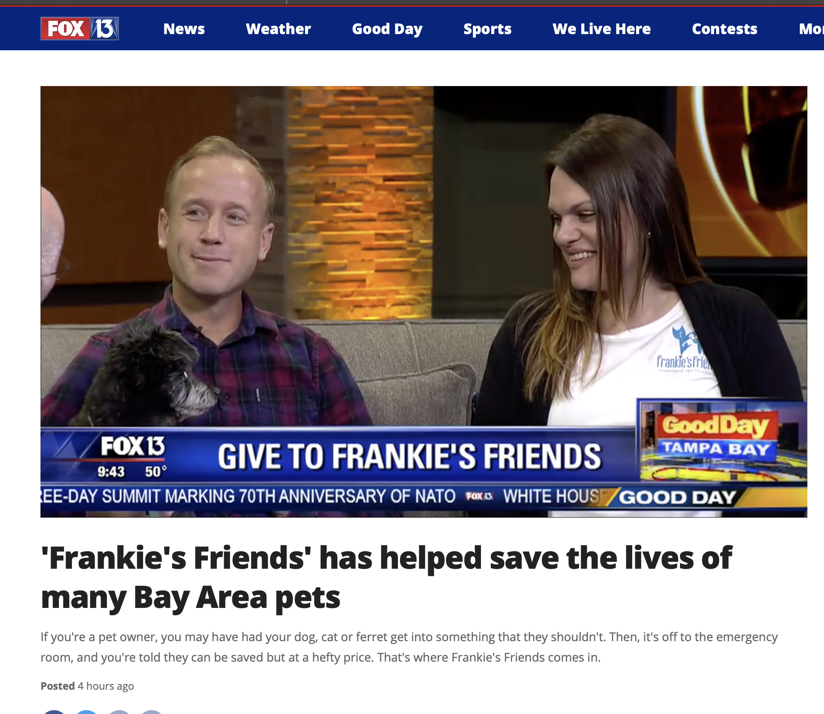Click the scrolling NATO summit news ticker
Image resolution: width=824 pixels, height=714 pixels.
tap(324, 497)
